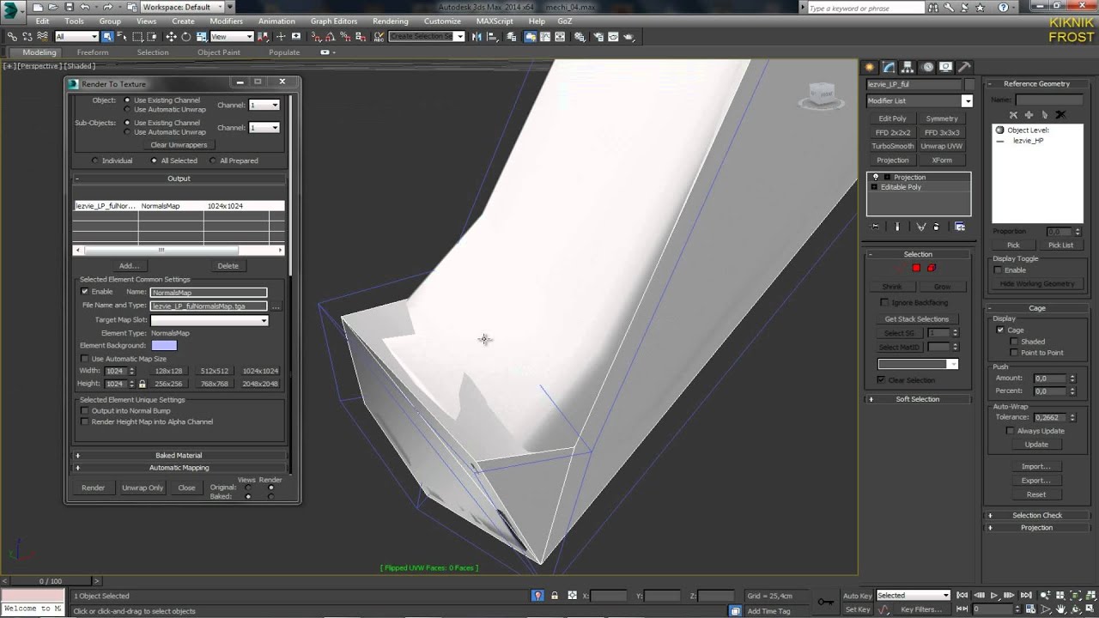
Task: Open the Target Map Slot dropdown
Action: (209, 320)
